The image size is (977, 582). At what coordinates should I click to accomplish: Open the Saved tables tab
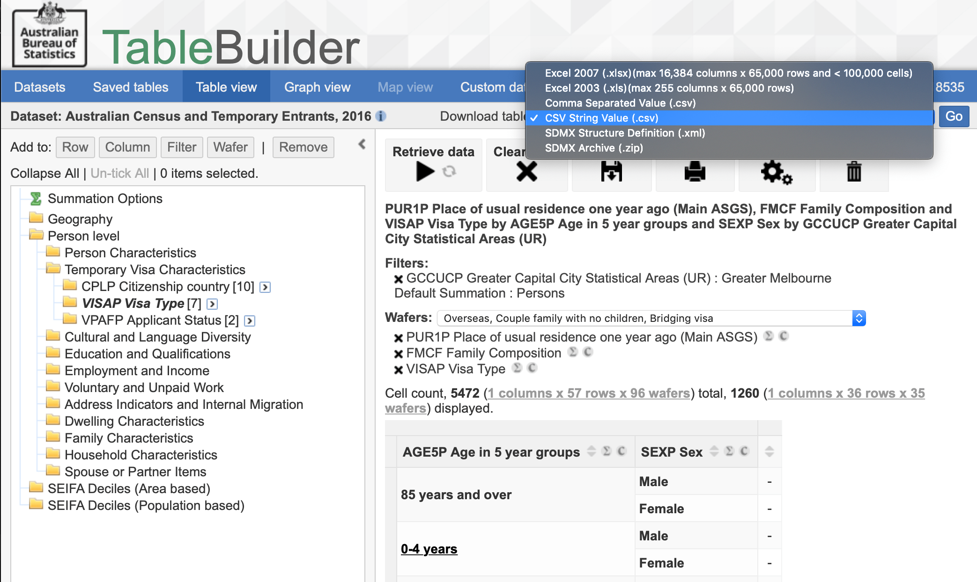point(130,87)
